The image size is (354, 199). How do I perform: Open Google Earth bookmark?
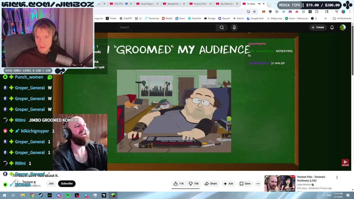tap(255, 19)
